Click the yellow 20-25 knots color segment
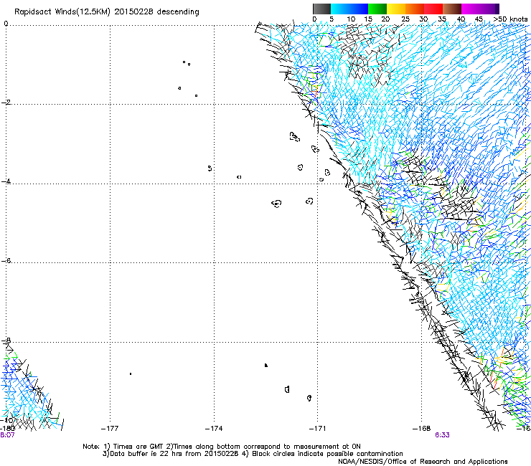The image size is (531, 466). [396, 9]
